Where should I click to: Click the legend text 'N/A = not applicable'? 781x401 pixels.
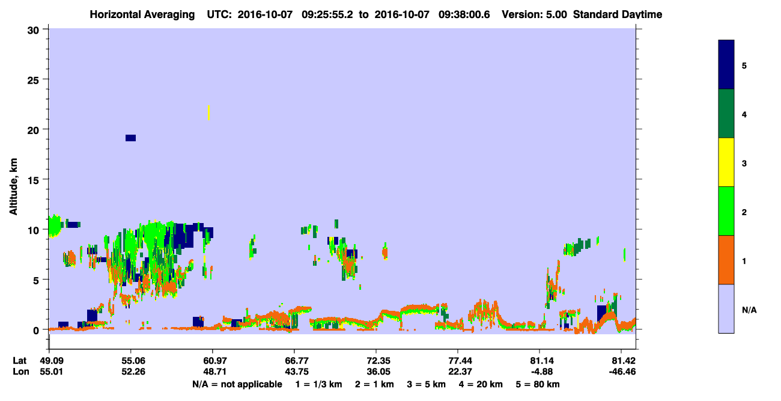237,384
